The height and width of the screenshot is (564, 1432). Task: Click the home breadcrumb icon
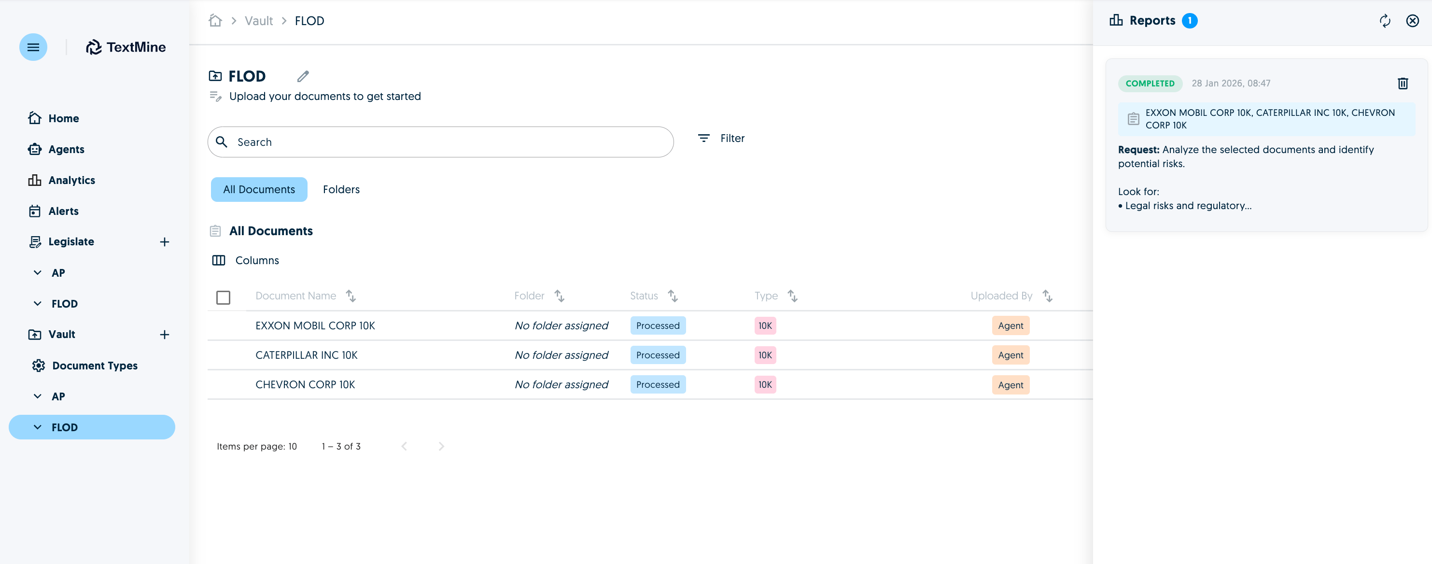215,21
